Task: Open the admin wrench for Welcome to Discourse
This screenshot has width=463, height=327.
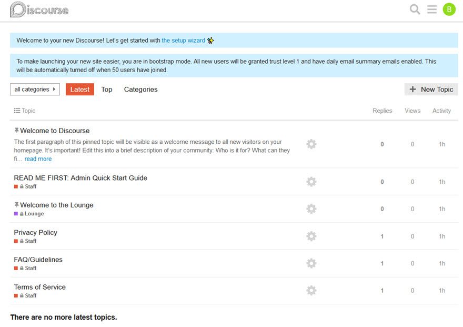Action: 311,143
